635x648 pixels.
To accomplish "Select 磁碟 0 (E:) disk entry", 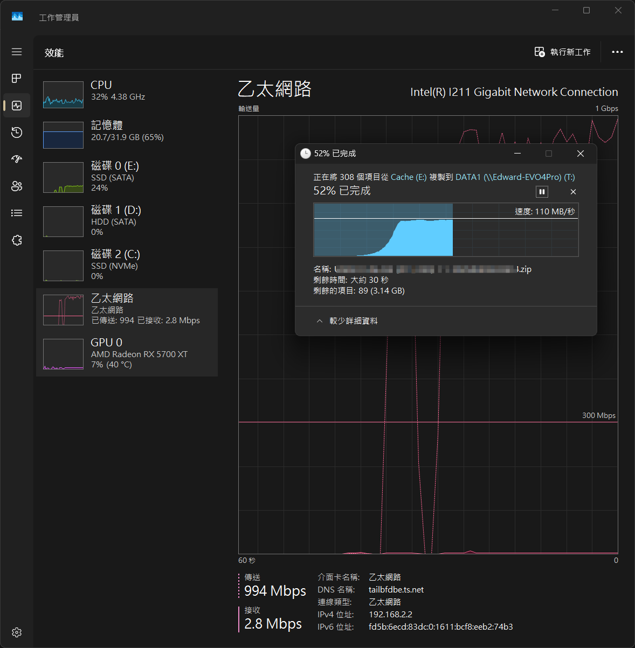I will pyautogui.click(x=127, y=177).
